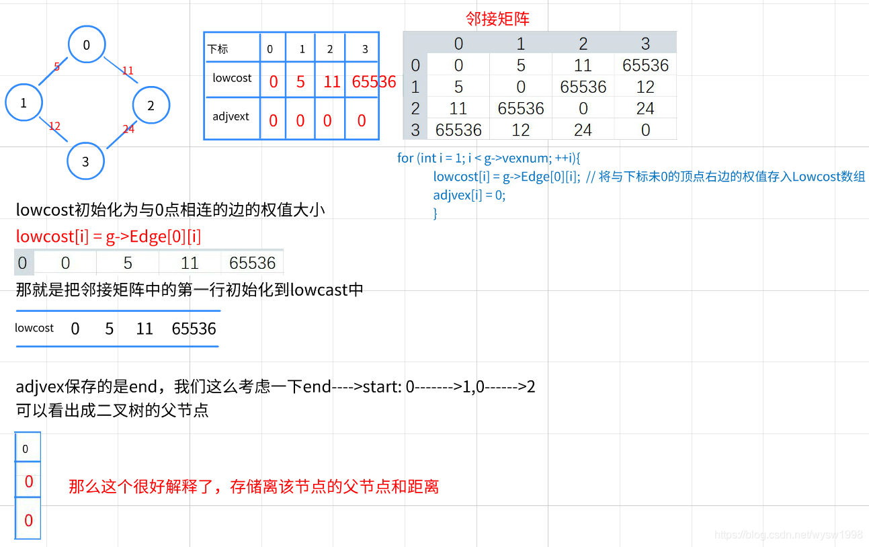Image resolution: width=869 pixels, height=547 pixels.
Task: Click matrix cell 11 in row 2
Action: pos(458,108)
